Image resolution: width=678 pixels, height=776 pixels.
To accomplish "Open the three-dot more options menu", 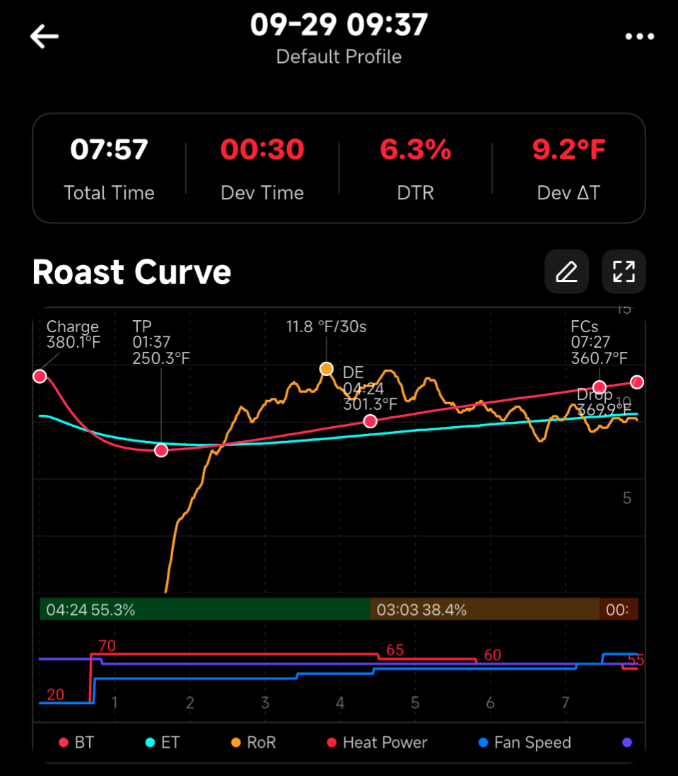I will click(639, 37).
